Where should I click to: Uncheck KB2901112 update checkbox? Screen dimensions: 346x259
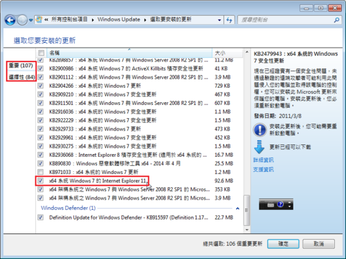pos(41,77)
